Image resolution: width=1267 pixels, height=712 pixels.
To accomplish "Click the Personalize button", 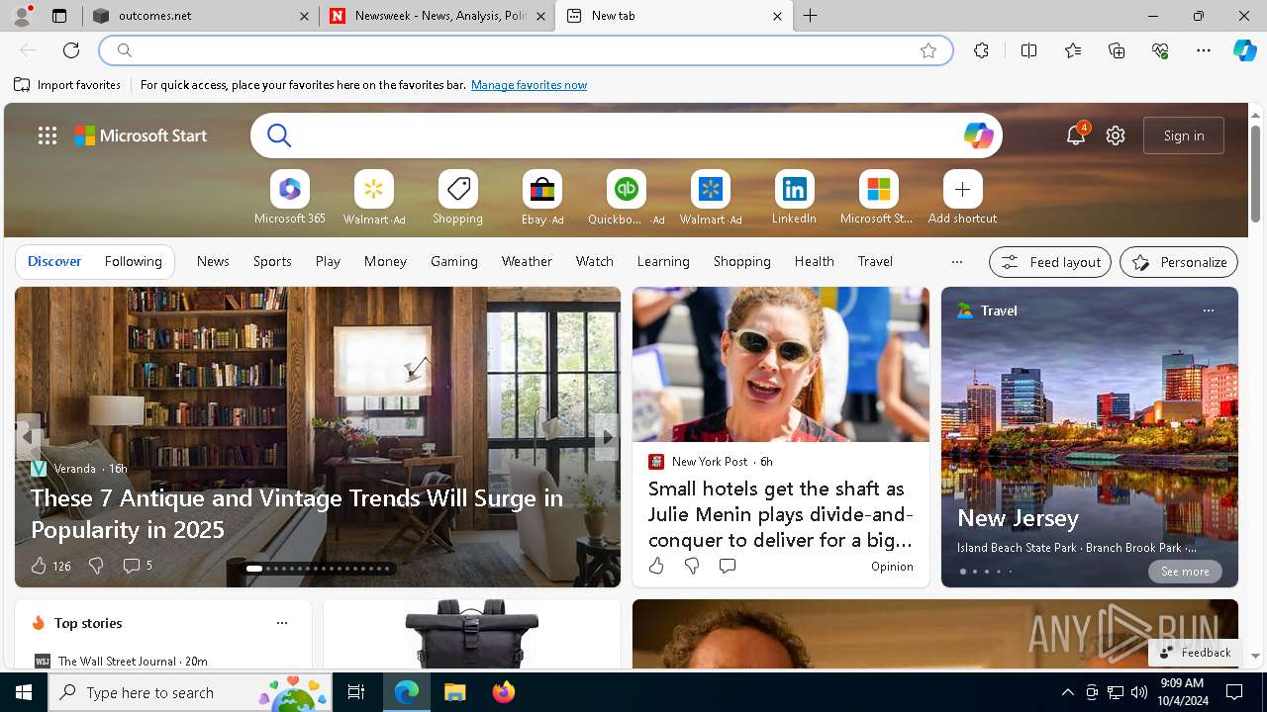I will (x=1179, y=262).
